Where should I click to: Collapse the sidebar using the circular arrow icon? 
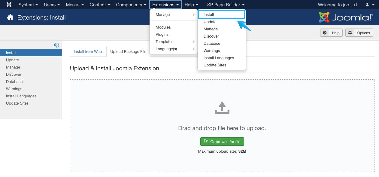point(56,45)
